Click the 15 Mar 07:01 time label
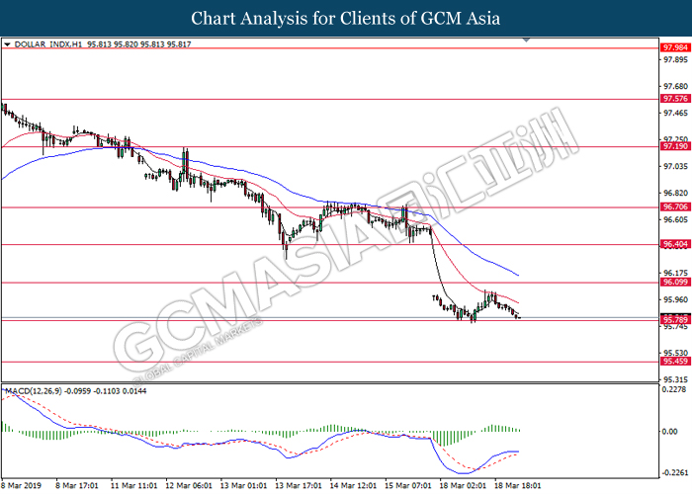The image size is (692, 494). 407,486
